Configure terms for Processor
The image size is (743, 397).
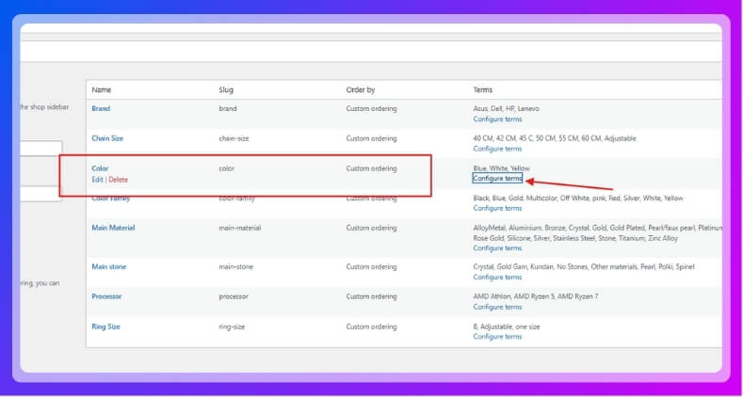[497, 307]
